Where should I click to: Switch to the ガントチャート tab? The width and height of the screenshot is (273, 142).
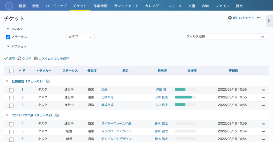(x=126, y=6)
